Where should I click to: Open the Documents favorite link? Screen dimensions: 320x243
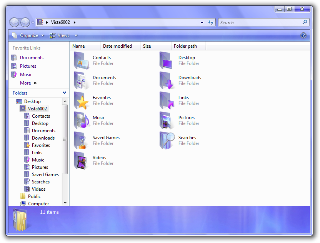click(32, 58)
